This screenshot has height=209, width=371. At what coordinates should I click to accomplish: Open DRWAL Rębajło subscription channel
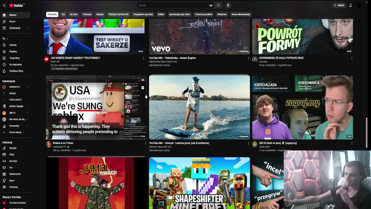pyautogui.click(x=15, y=107)
